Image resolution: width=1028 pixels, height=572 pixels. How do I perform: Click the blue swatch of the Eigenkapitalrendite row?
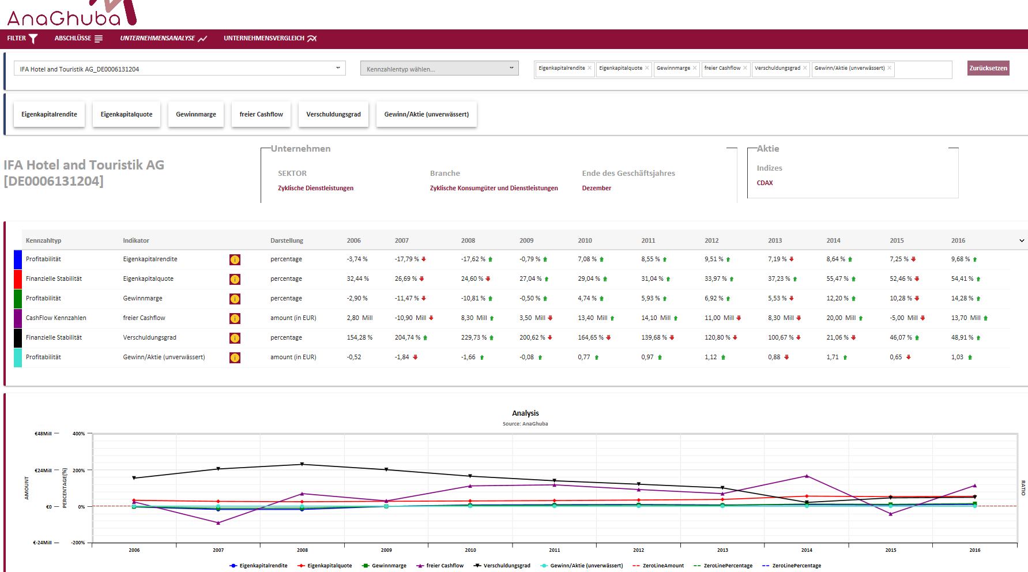(18, 259)
